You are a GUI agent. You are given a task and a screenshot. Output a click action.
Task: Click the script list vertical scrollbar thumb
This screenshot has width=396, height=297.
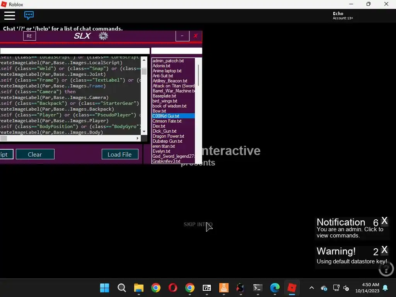click(198, 75)
